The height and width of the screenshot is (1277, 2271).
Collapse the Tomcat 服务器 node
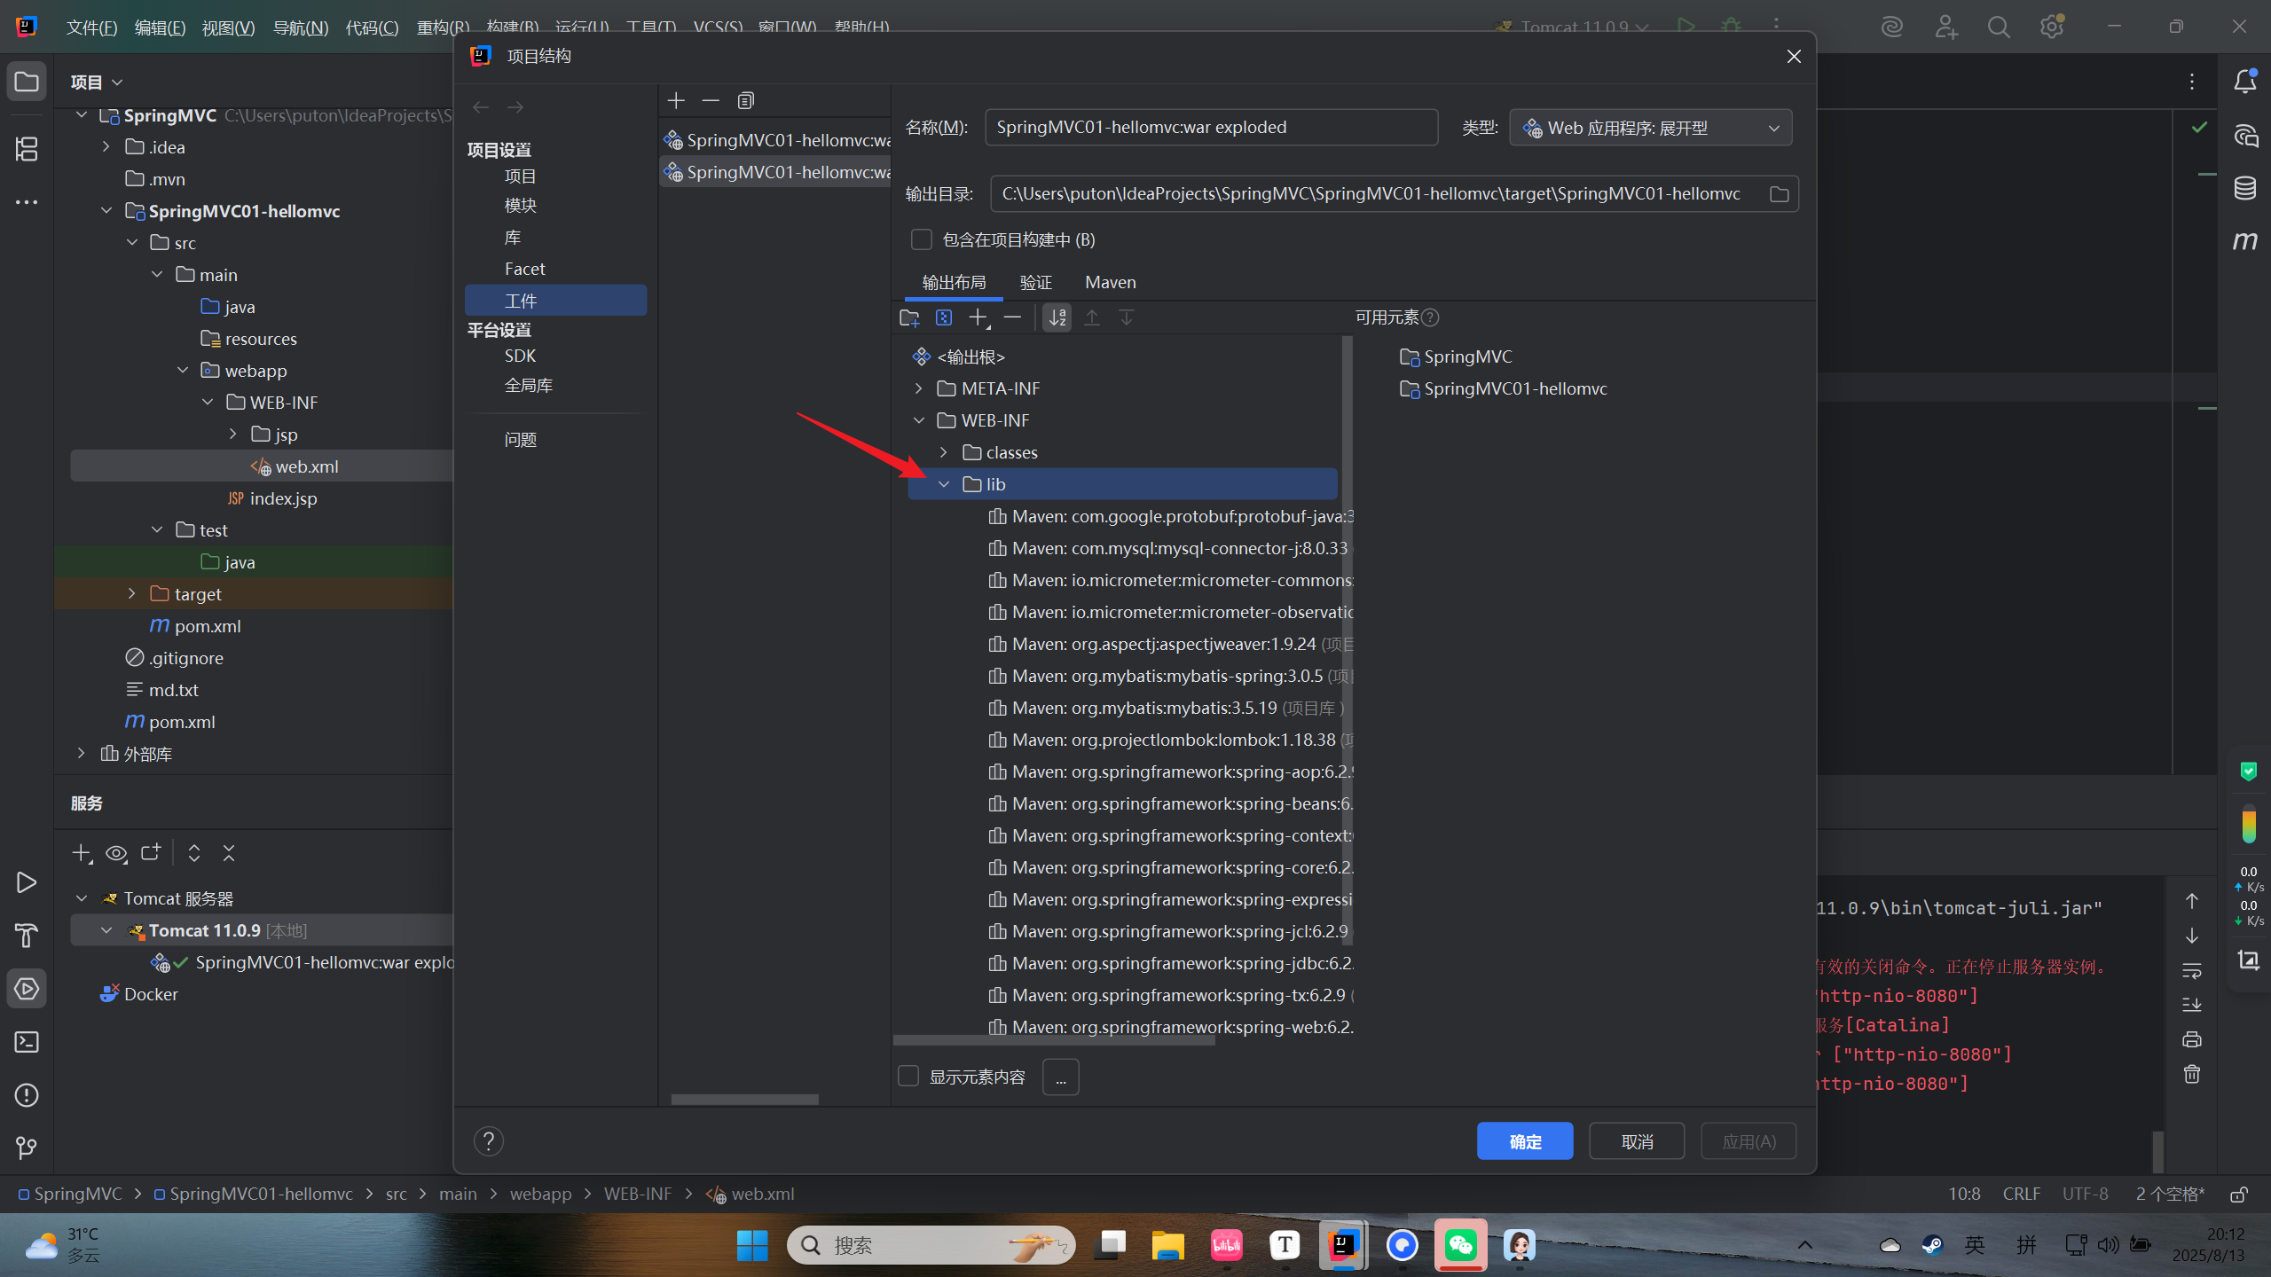[82, 898]
